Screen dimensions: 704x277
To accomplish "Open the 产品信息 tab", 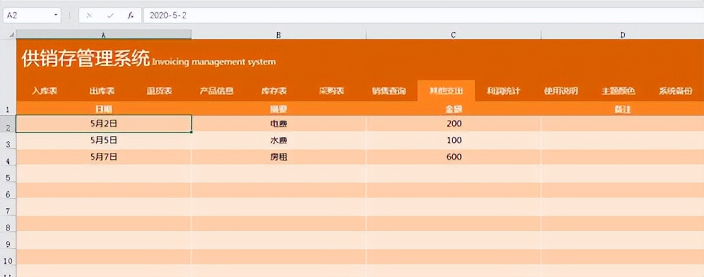I will 216,91.
